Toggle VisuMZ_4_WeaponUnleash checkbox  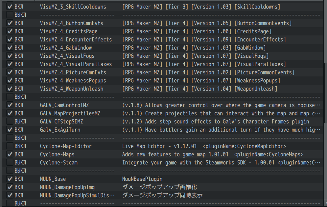coord(10,89)
